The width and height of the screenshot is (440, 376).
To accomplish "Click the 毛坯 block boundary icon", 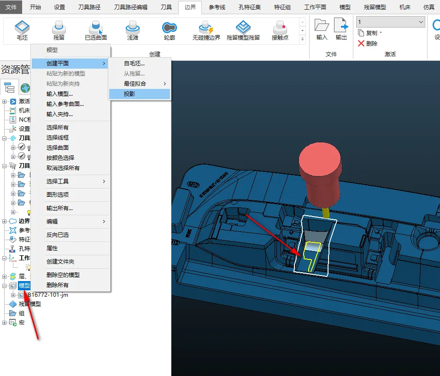I will pyautogui.click(x=22, y=28).
